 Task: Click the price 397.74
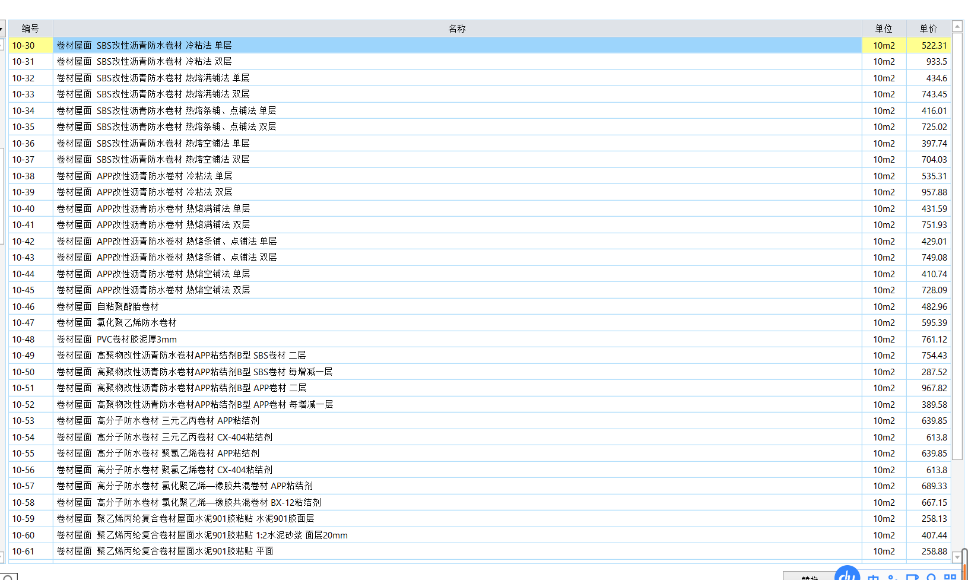click(x=928, y=143)
